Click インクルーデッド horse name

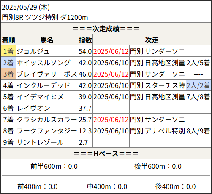(x=43, y=85)
